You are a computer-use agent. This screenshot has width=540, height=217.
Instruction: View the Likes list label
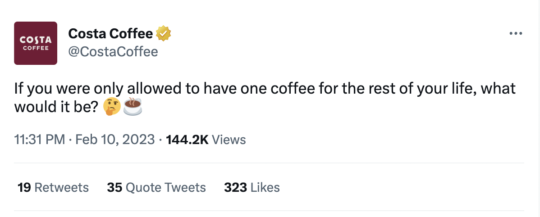point(265,187)
